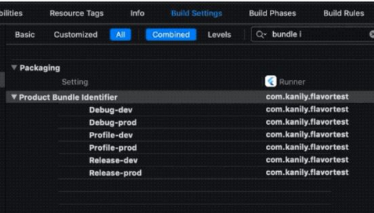Viewport: 374px width, 213px height.
Task: Clear the search field with the x icon
Action: click(371, 35)
